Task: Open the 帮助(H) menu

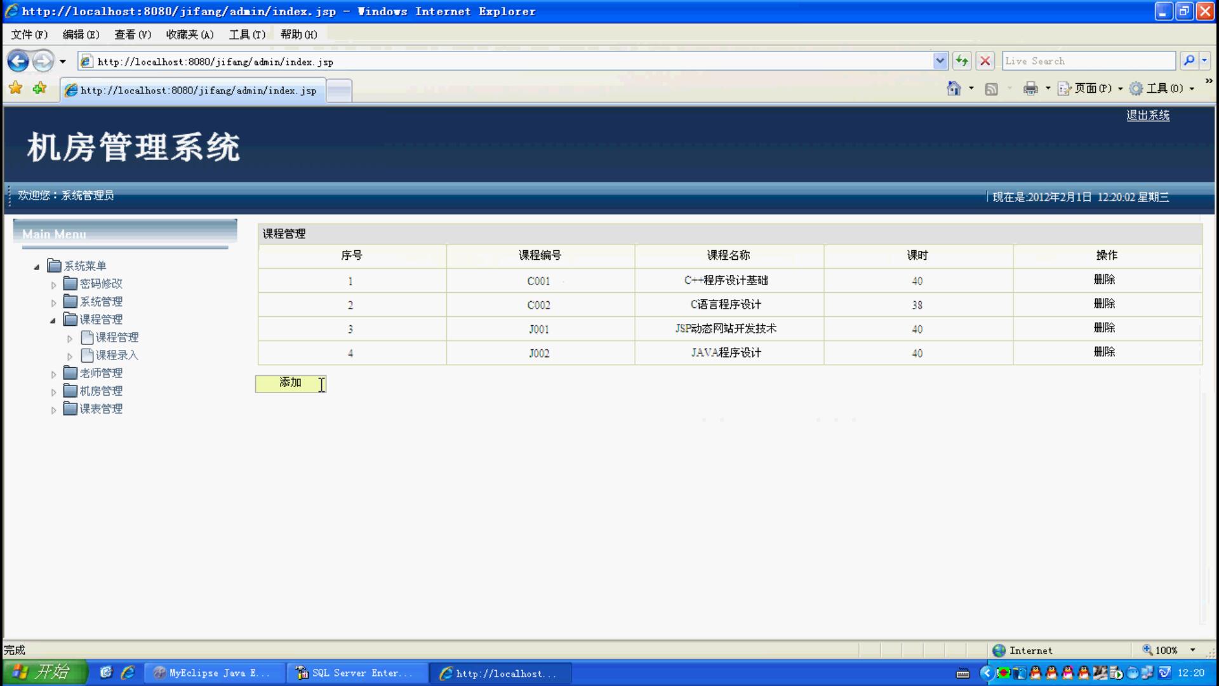Action: coord(299,34)
